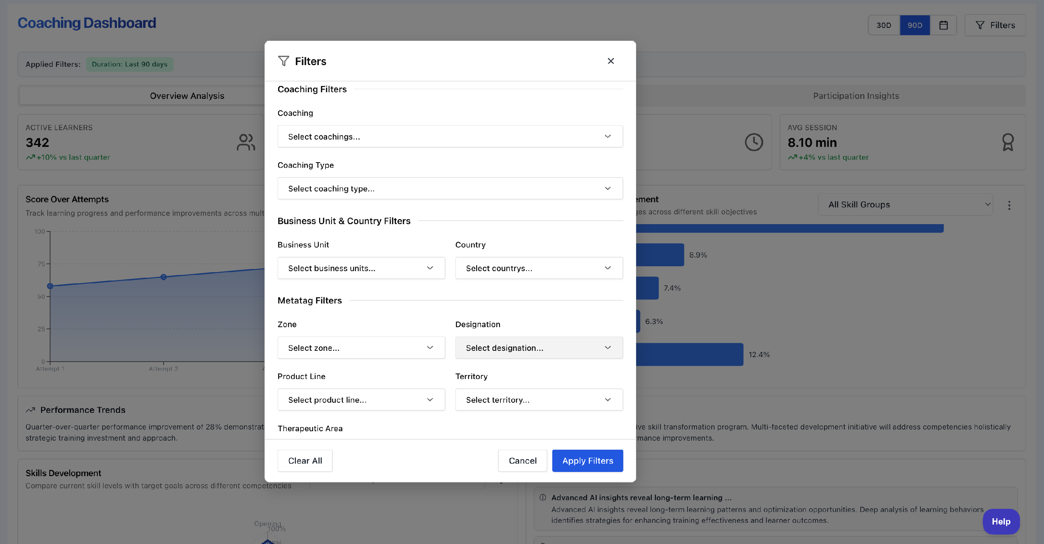
Task: Select the 90D duration toggle
Action: 914,25
